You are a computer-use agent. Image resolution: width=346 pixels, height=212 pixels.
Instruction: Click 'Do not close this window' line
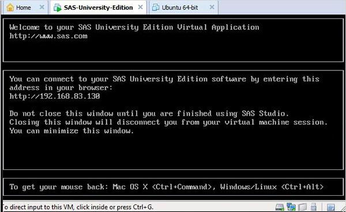[149, 114]
